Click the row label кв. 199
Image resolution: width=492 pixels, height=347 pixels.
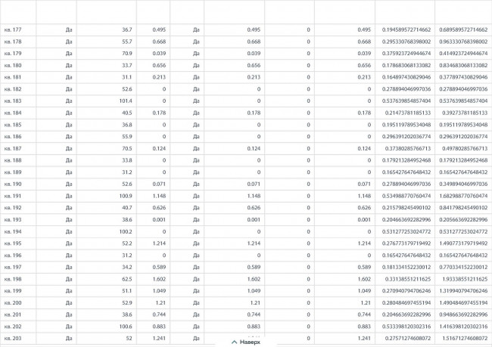(x=13, y=291)
